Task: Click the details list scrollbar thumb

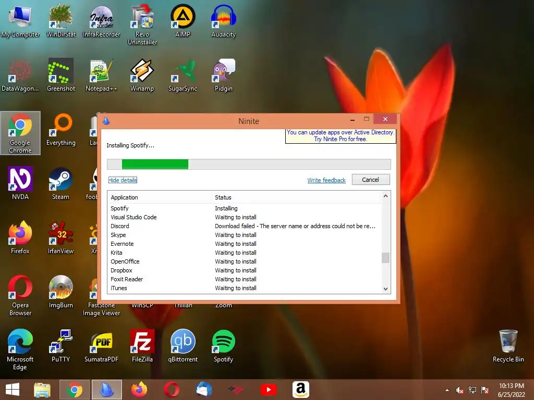Action: [385, 258]
